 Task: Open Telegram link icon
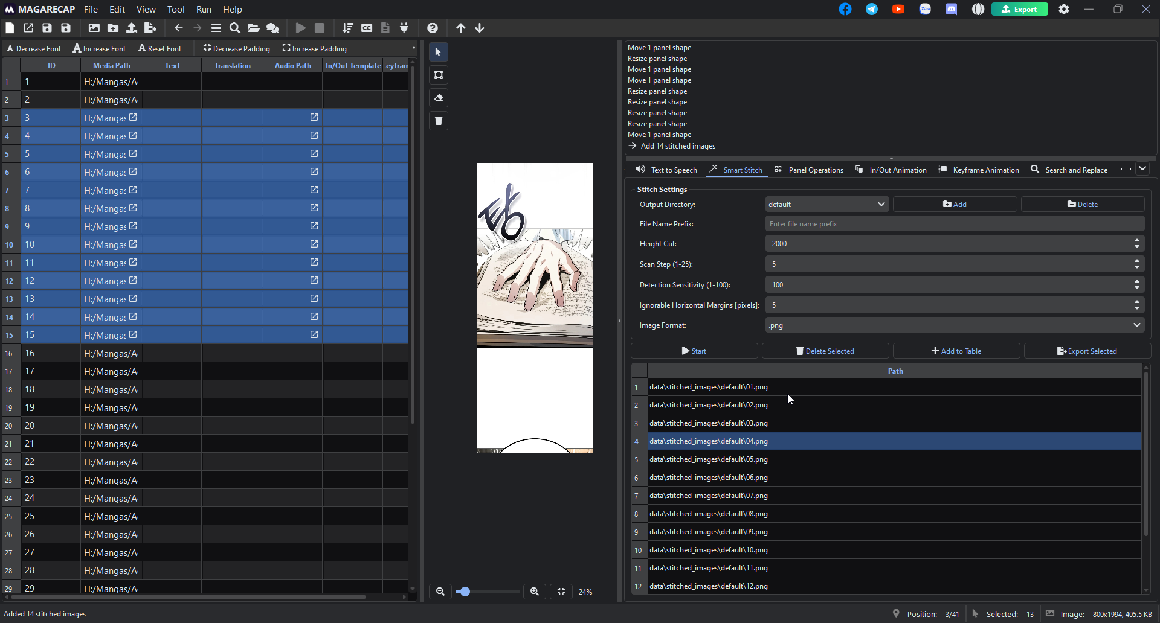click(872, 9)
